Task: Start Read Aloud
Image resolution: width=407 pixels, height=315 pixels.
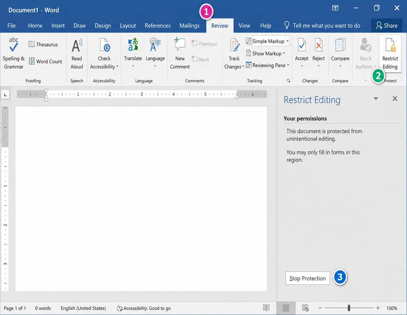Action: tap(76, 53)
